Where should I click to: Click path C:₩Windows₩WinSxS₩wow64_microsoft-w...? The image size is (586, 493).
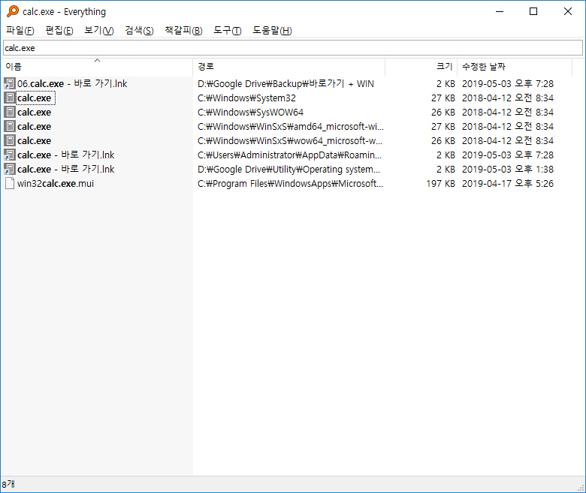[x=290, y=140]
